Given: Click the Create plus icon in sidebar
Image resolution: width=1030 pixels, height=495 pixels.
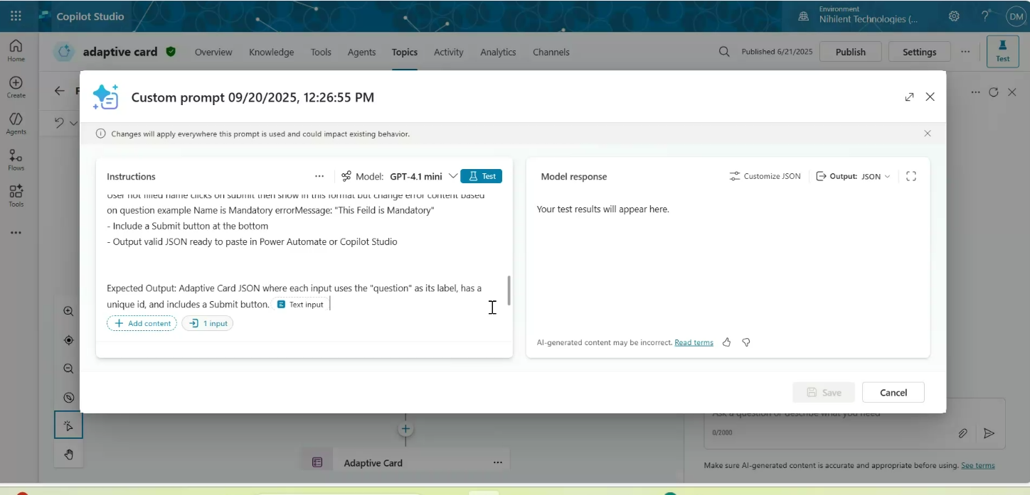Looking at the screenshot, I should (16, 87).
